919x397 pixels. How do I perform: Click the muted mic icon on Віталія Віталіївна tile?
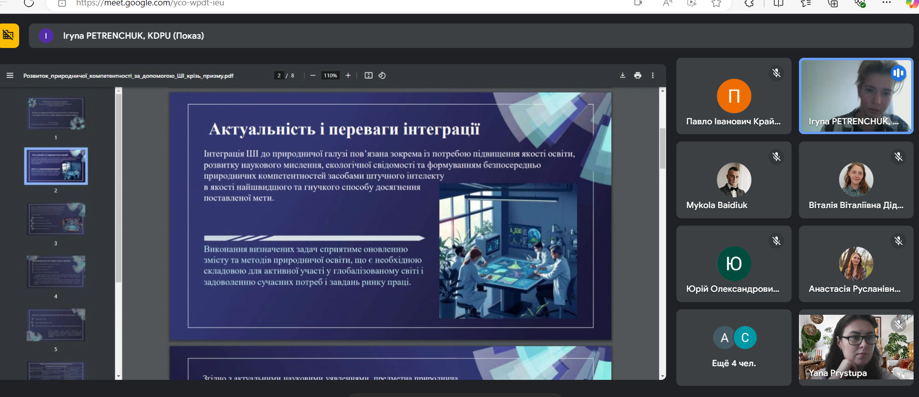pos(898,157)
